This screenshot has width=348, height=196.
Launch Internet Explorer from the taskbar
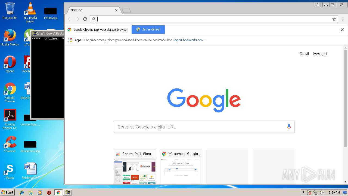tap(22, 192)
